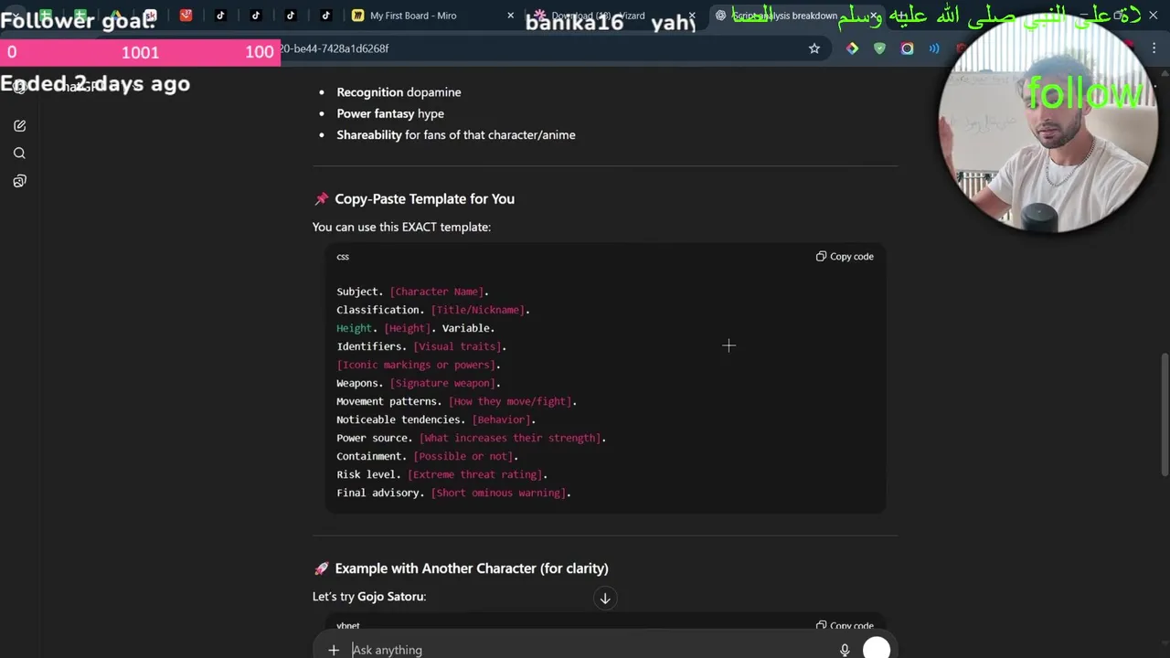Open the image library icon in the sidebar
This screenshot has width=1170, height=658.
[19, 181]
